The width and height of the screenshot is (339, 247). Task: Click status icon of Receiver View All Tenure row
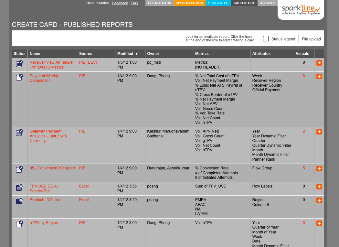[x=19, y=64]
